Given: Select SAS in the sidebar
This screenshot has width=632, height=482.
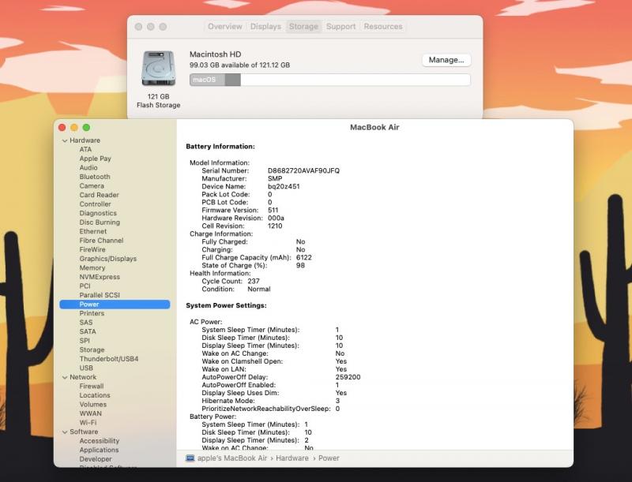Looking at the screenshot, I should click(86, 323).
